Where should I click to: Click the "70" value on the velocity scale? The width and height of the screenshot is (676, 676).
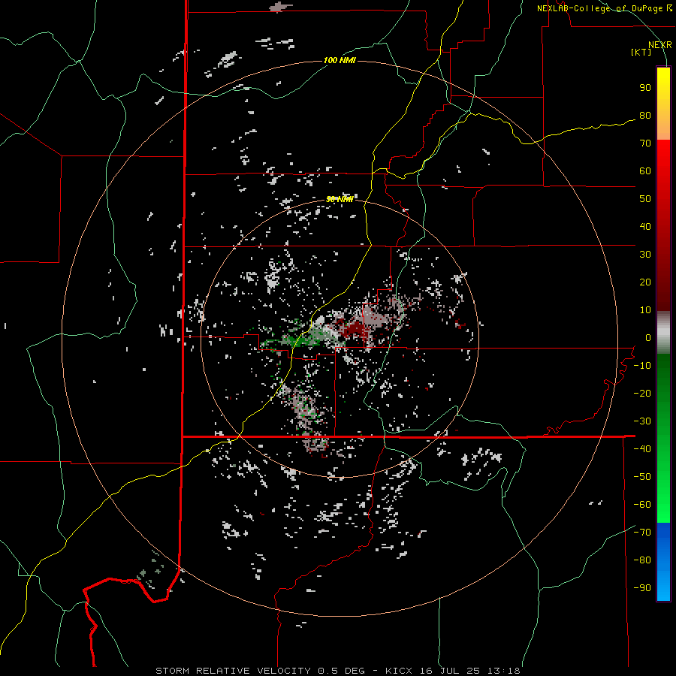click(645, 143)
